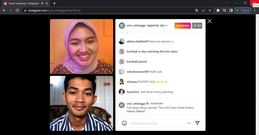Screen dimensions: 259x135
Task: Open the media control button in toolbar
Action: click(x=224, y=10)
